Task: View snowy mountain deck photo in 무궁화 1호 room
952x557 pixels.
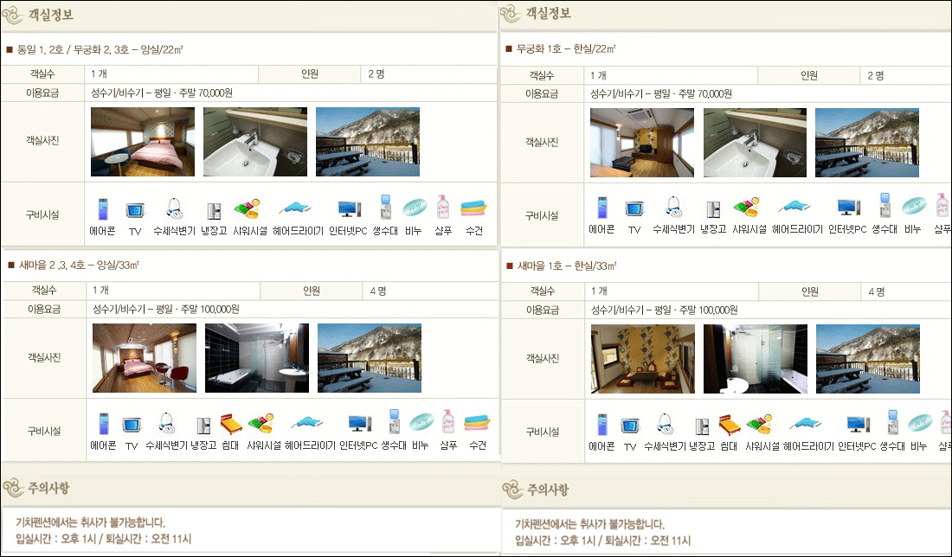Action: pos(867,143)
